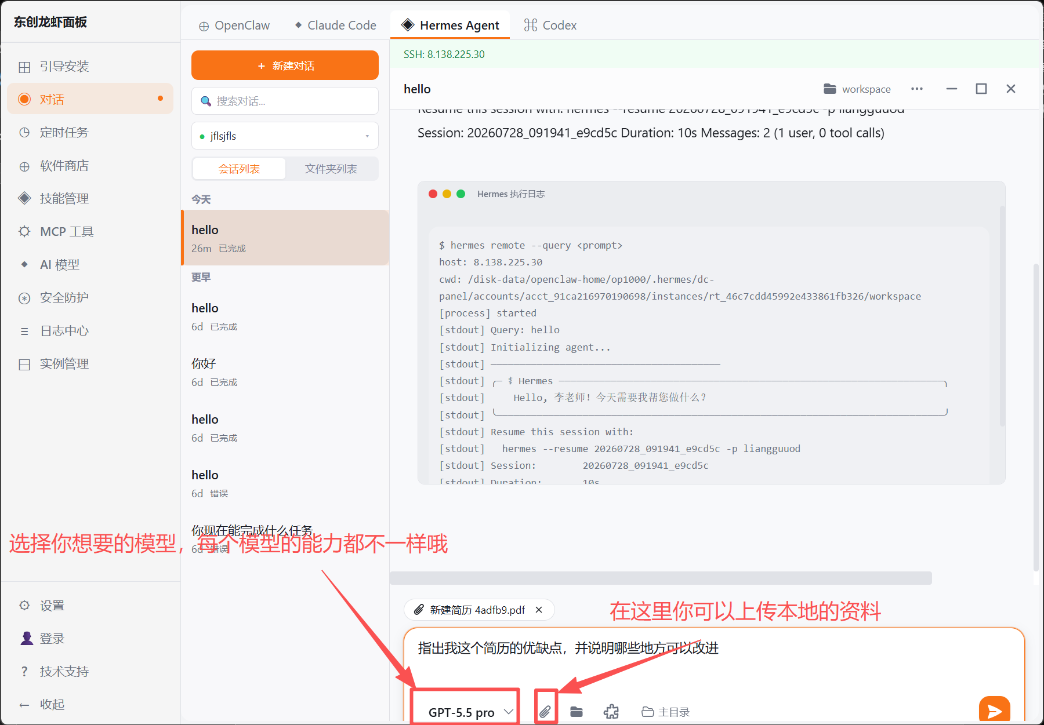The image size is (1044, 725).
Task: Open hello conversation marked 错误
Action: (x=285, y=483)
